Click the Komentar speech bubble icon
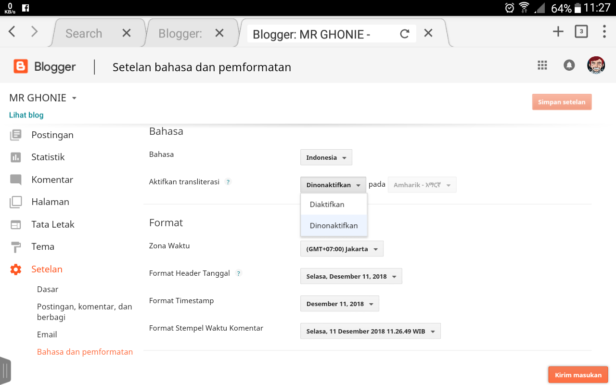 tap(16, 180)
